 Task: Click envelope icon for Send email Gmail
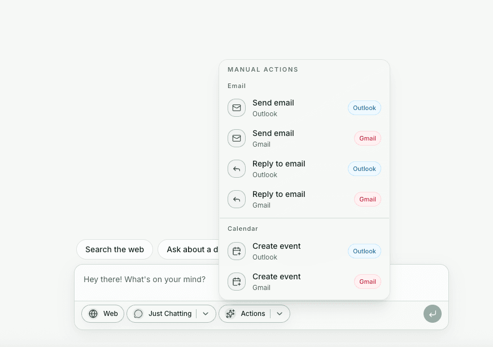[237, 138]
